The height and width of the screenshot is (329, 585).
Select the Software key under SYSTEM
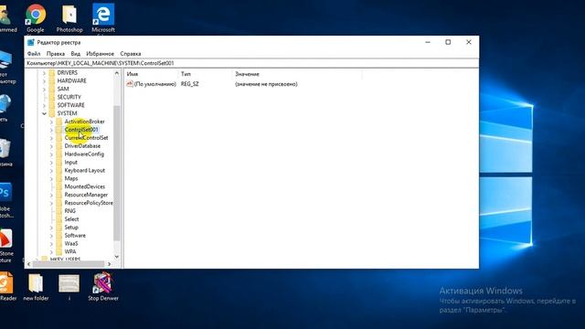75,236
